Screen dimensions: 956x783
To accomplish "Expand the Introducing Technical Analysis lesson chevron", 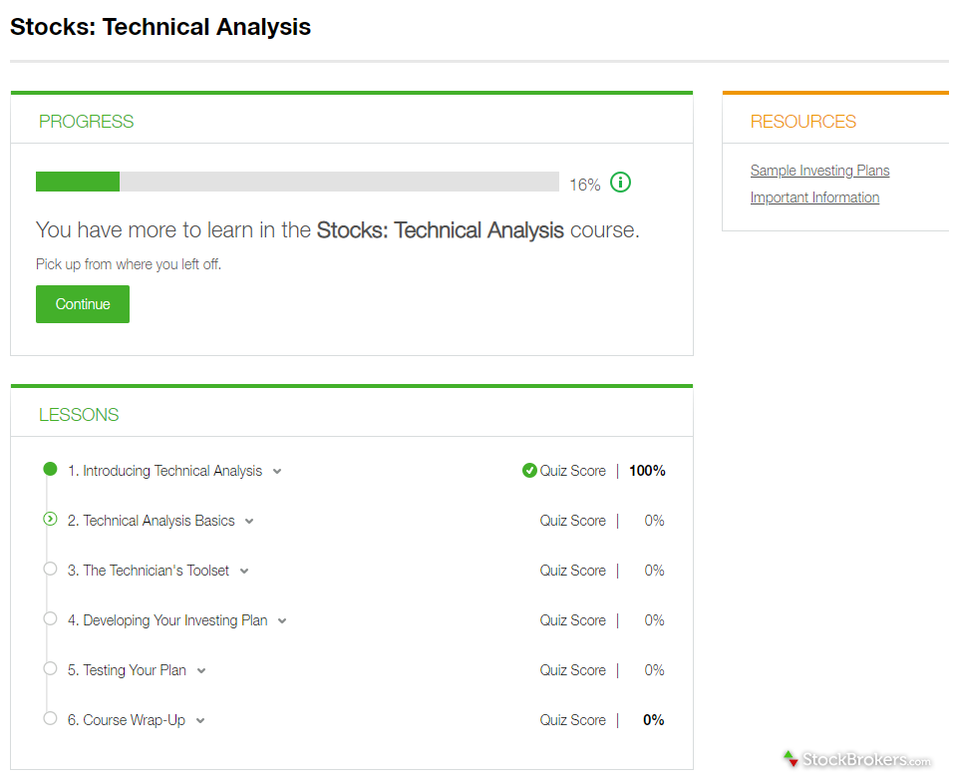I will [x=277, y=472].
